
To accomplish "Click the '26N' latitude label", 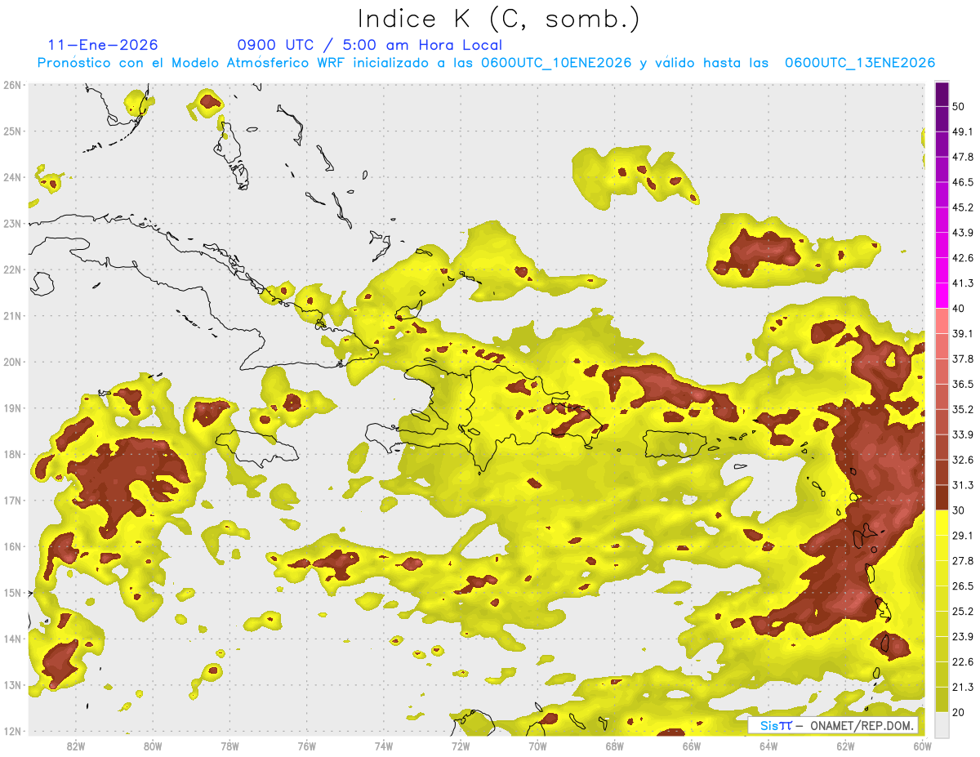I will tap(12, 85).
